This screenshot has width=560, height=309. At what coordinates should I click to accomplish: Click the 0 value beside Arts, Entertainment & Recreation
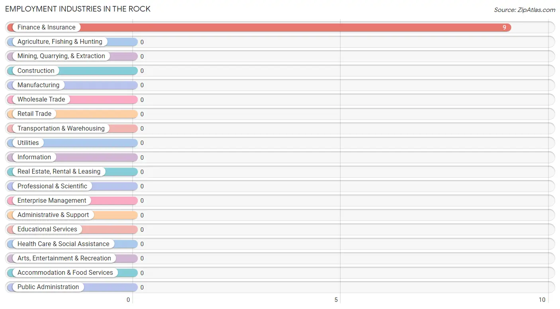[142, 258]
